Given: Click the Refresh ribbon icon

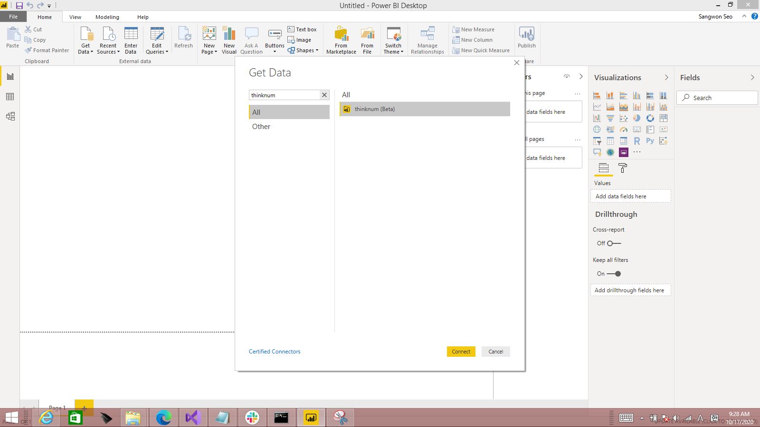Looking at the screenshot, I should 183,37.
